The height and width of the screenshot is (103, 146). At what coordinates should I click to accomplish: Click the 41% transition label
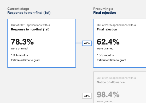[x=87, y=96]
